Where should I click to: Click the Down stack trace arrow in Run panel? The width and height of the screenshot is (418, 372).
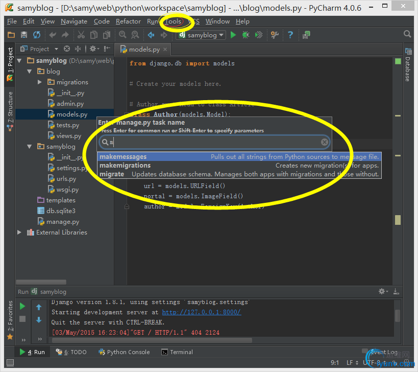point(39,320)
